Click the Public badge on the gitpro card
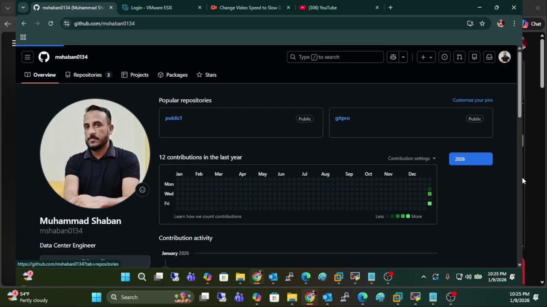This screenshot has height=307, width=547. pos(475,119)
